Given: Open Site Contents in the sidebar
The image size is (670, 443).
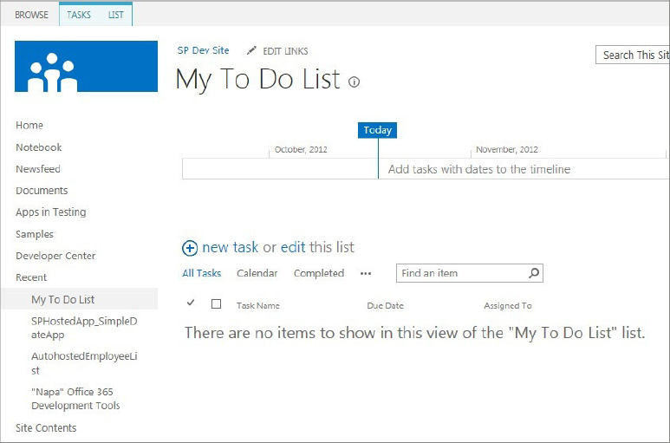Looking at the screenshot, I should pos(46,428).
